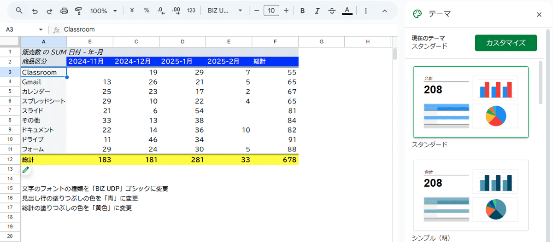Click the 2024-12月 header cell
Image resolution: width=553 pixels, height=242 pixels.
pyautogui.click(x=136, y=61)
